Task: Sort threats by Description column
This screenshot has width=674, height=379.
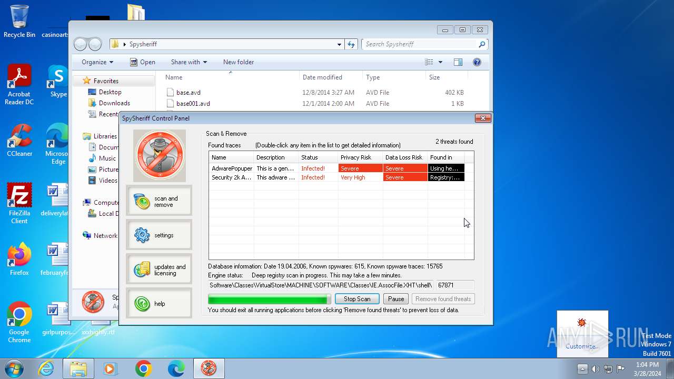Action: tap(276, 157)
